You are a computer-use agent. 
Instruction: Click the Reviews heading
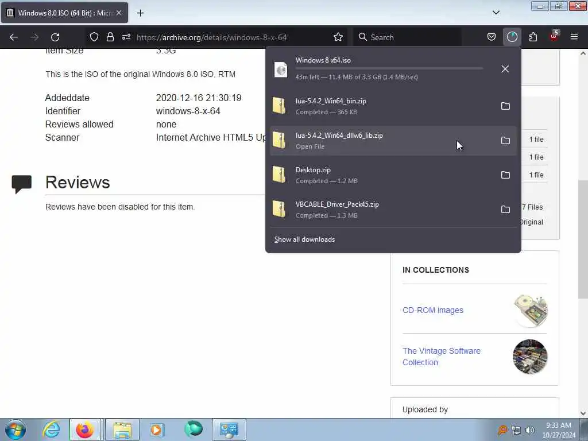78,182
